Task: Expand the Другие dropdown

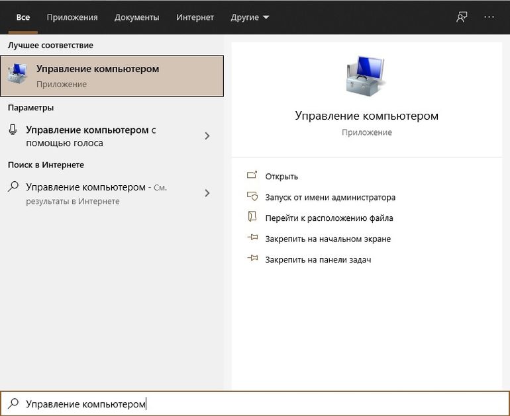Action: (x=250, y=17)
